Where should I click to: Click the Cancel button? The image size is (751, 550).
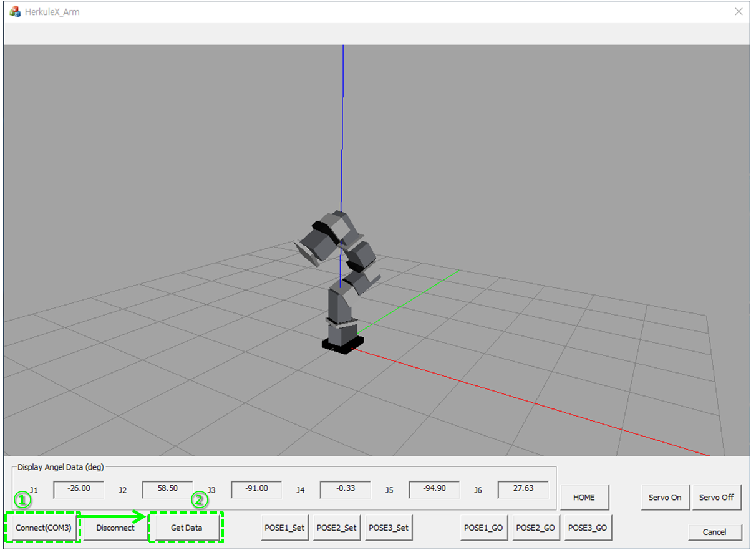pos(715,532)
